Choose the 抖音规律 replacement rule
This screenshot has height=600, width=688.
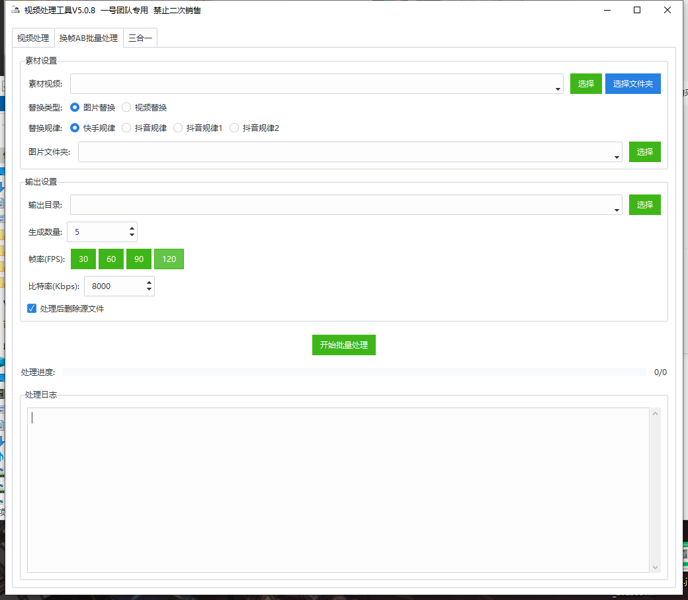[127, 128]
